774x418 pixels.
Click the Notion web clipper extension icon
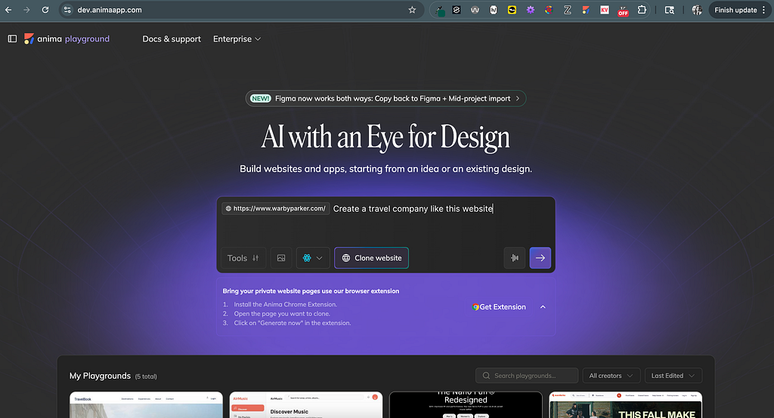[493, 10]
